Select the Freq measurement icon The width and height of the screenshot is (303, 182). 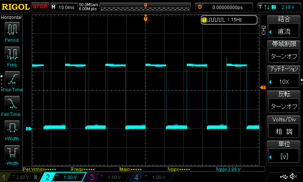coord(12,54)
